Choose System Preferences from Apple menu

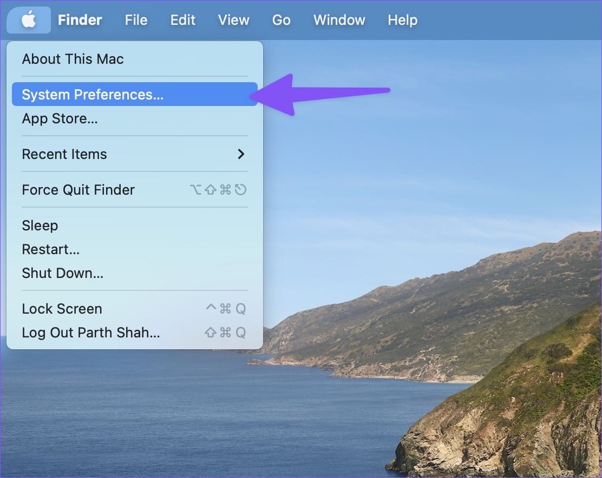[92, 95]
